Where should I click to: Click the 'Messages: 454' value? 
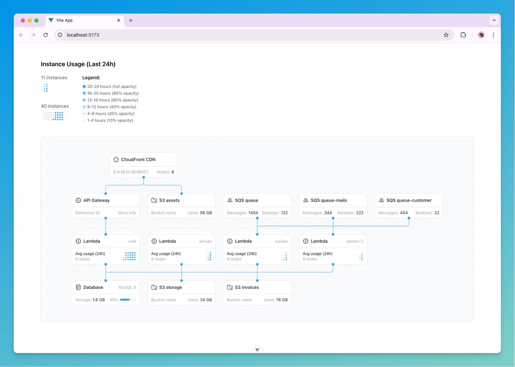pyautogui.click(x=392, y=213)
